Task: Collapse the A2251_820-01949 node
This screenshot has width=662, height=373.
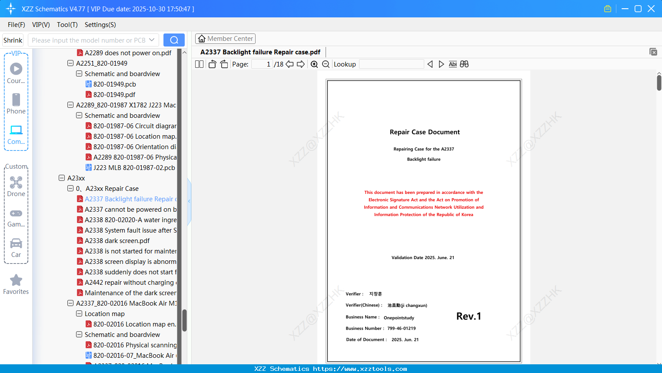Action: tap(70, 63)
